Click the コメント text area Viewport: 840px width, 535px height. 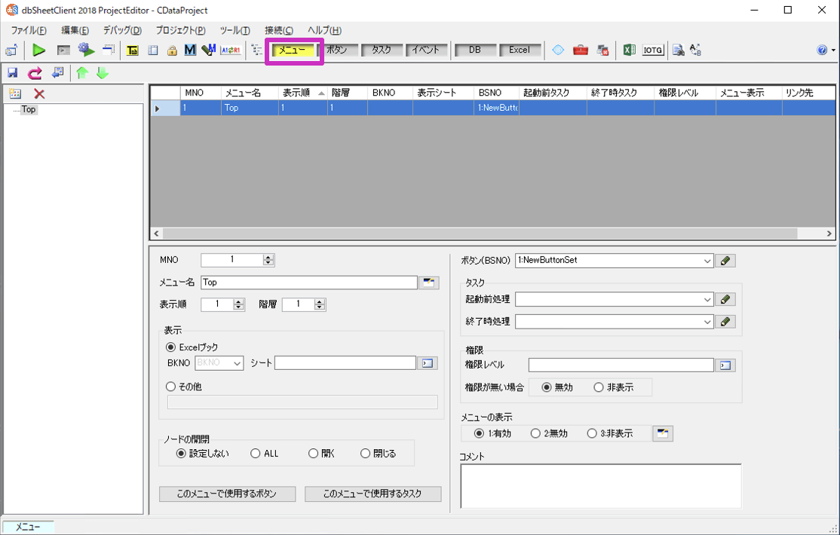coord(601,486)
